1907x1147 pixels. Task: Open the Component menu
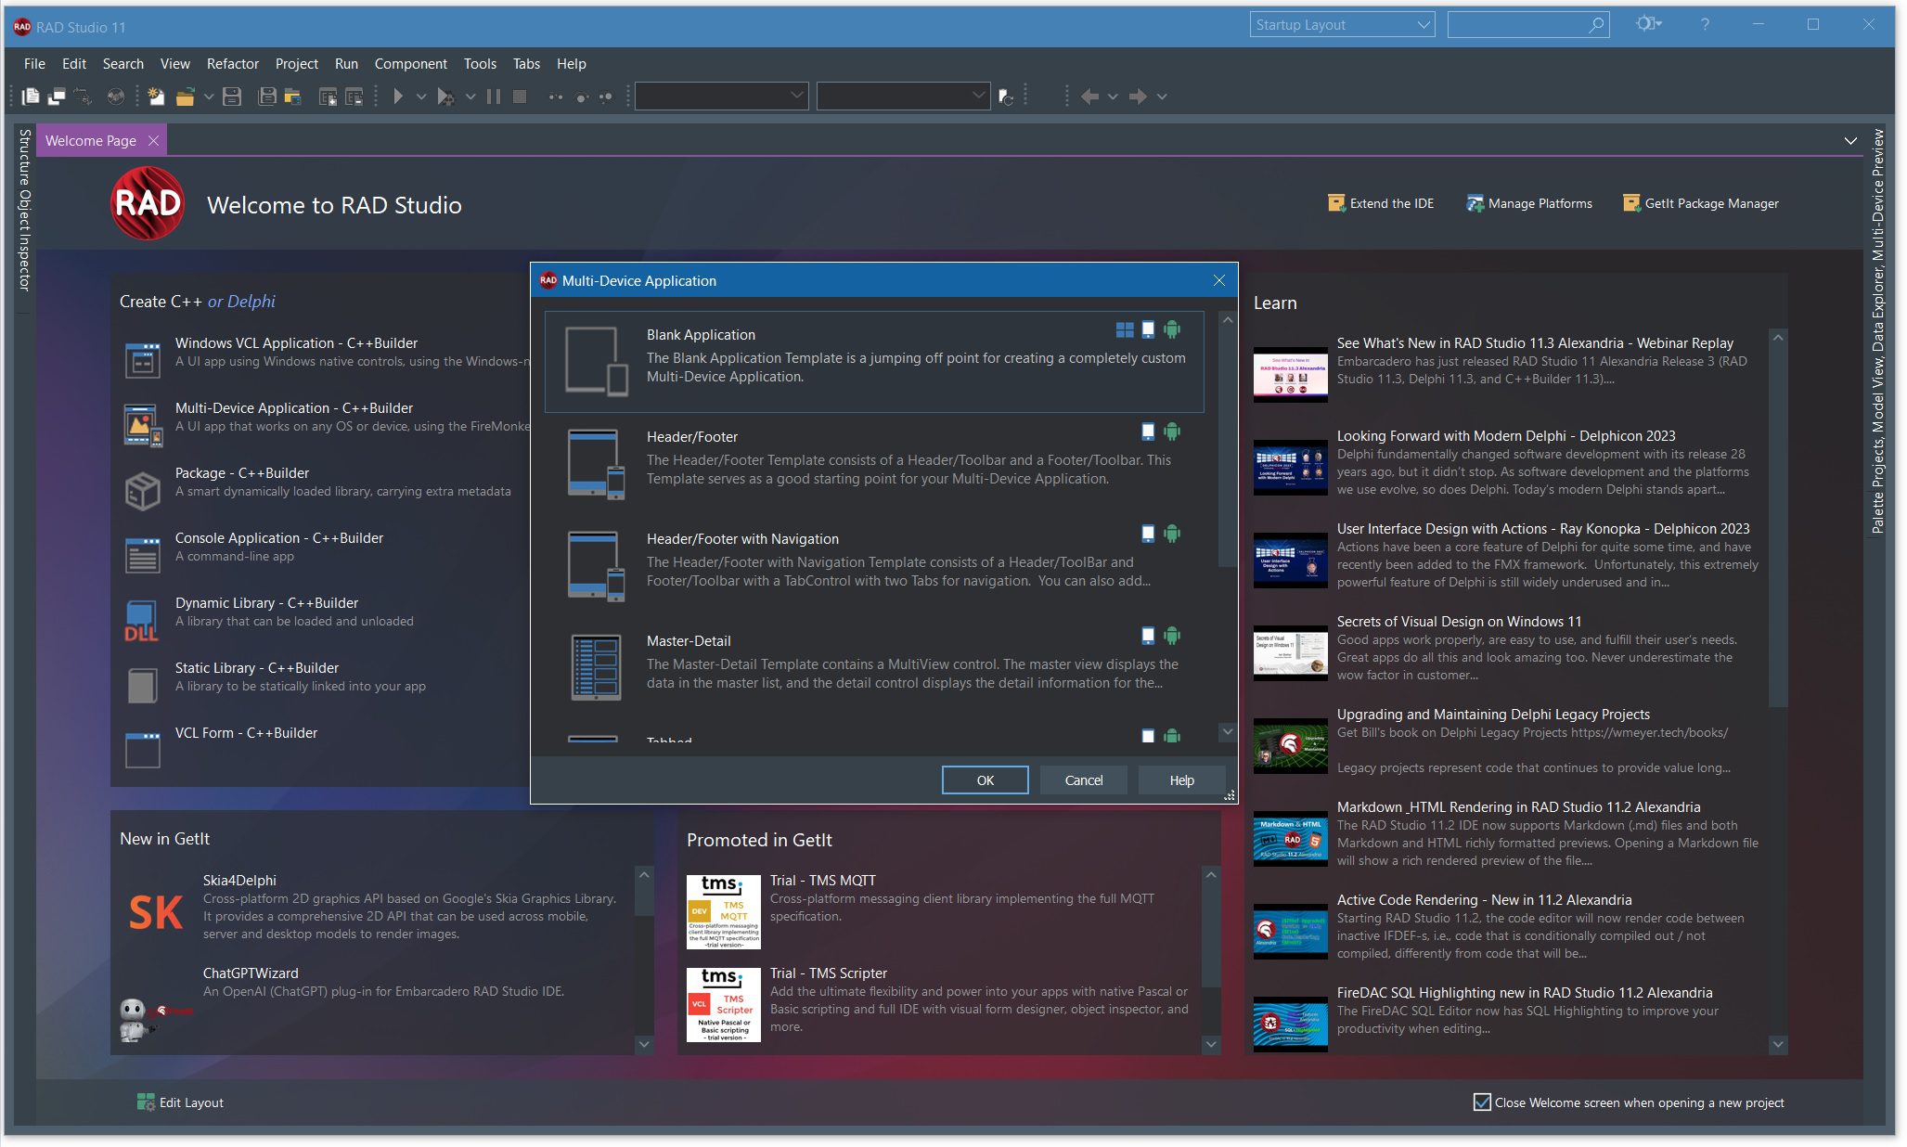pyautogui.click(x=410, y=64)
